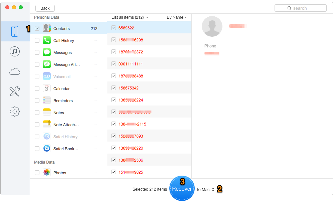Select the Calendar label
Image resolution: width=334 pixels, height=203 pixels.
click(x=61, y=88)
